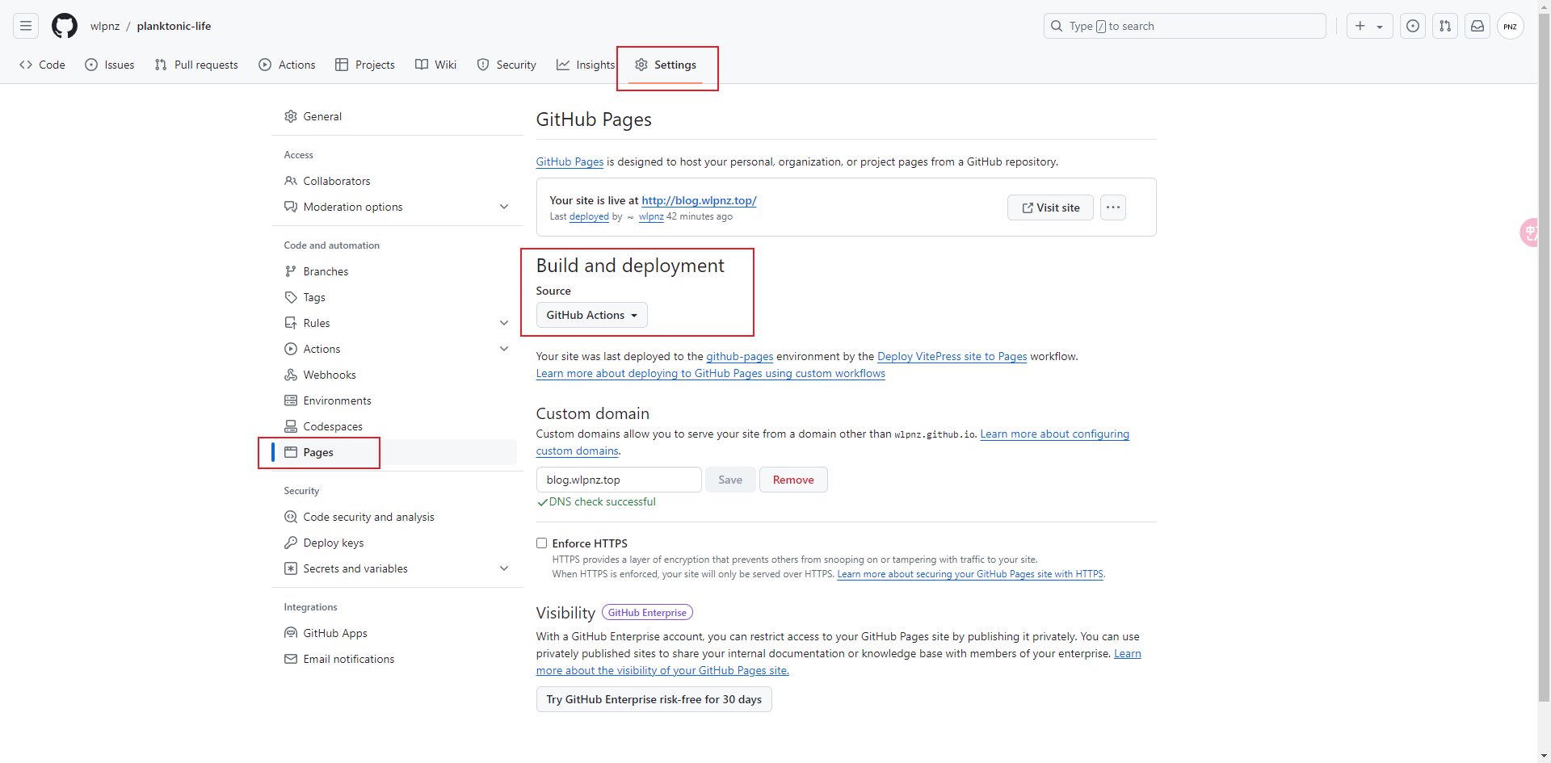Screen dimensions: 1551x763
Task: Expand Moderation options chevron
Action: [504, 207]
